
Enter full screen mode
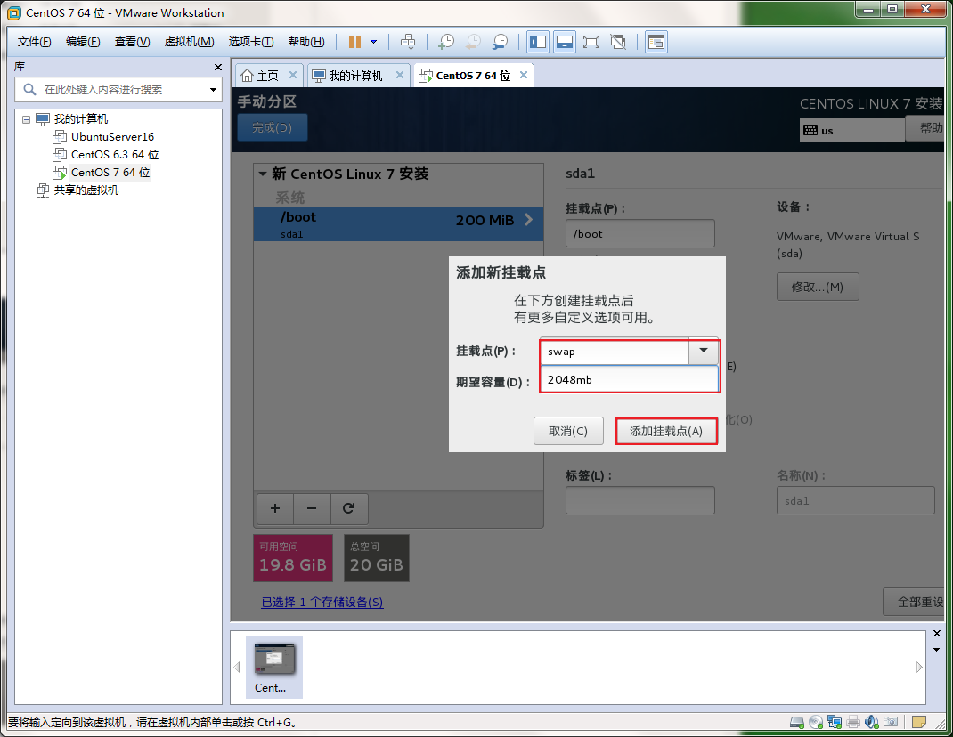pos(591,42)
